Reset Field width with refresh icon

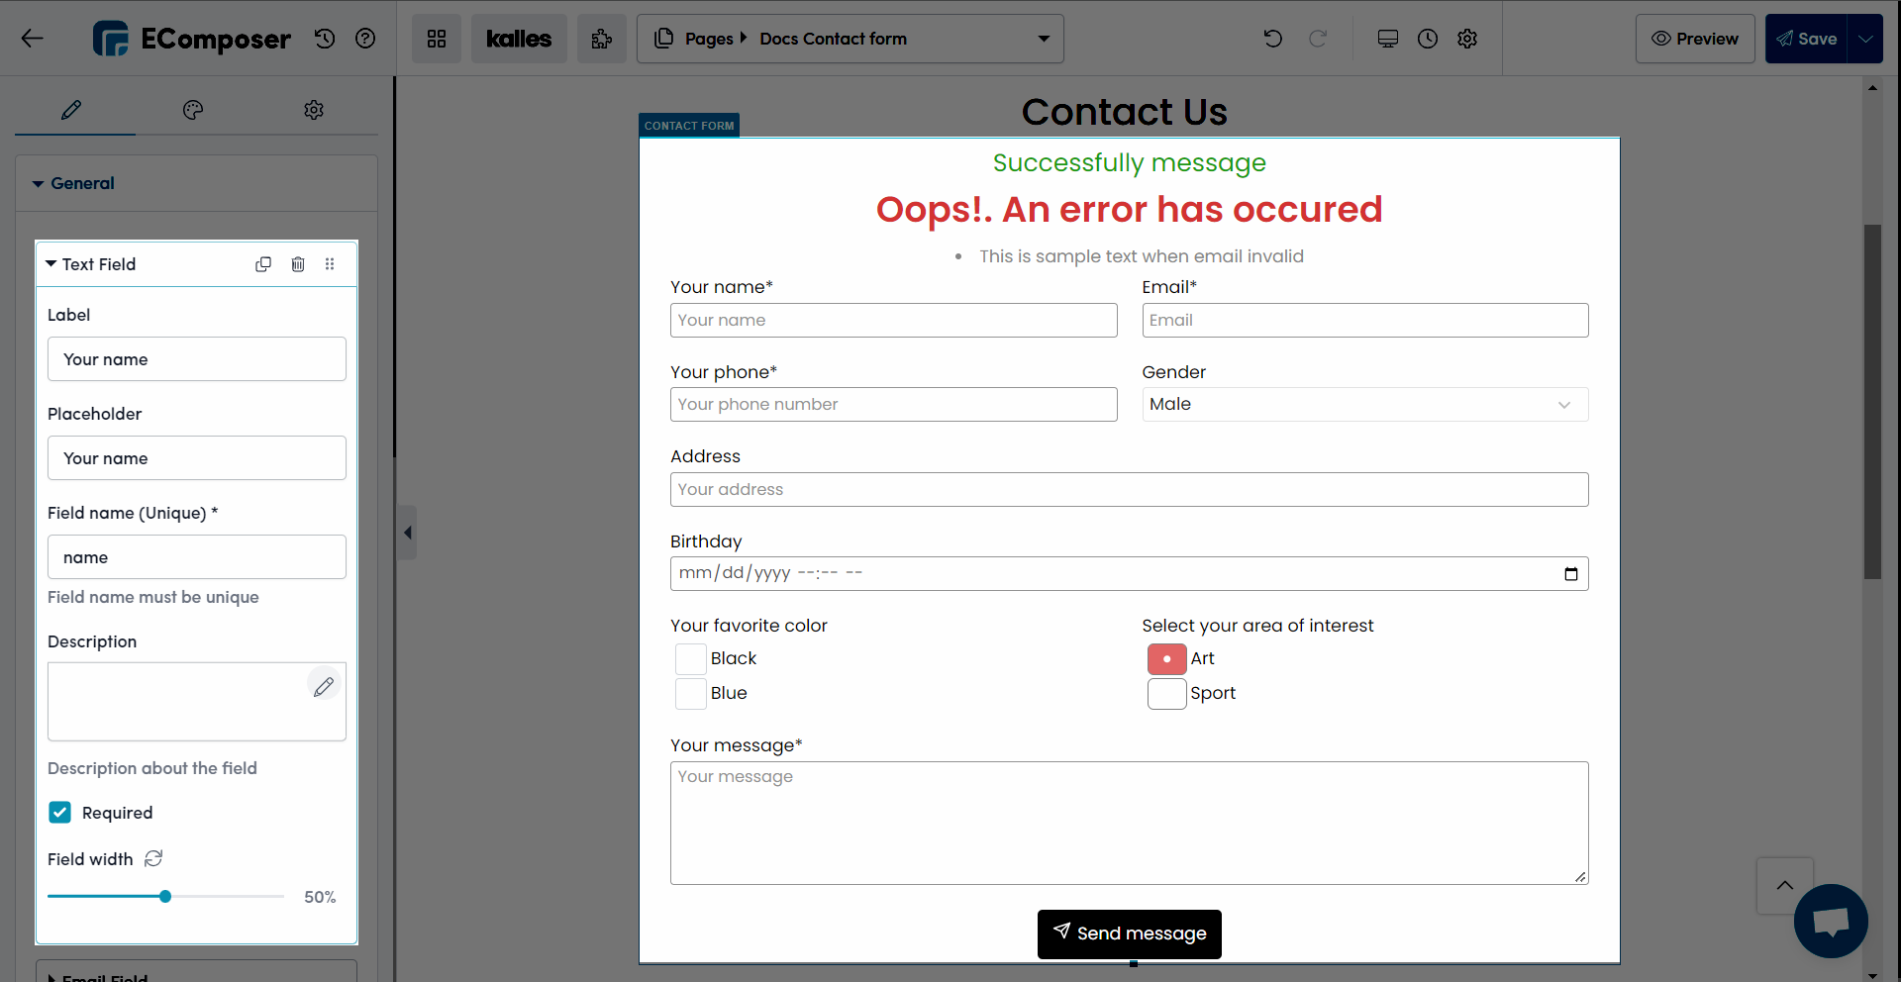tap(153, 859)
